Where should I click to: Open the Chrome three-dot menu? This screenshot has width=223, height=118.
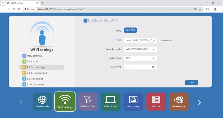[220, 9]
